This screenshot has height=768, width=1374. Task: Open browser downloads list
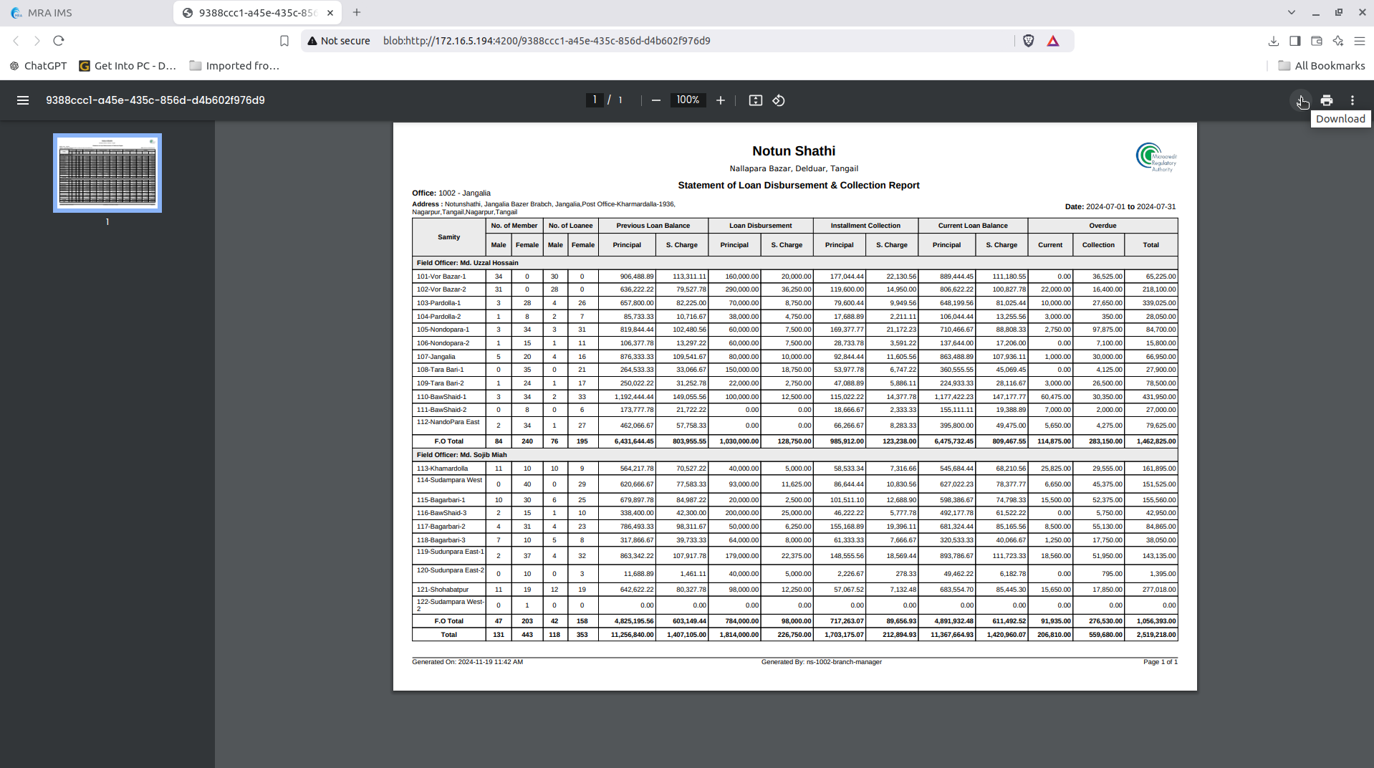[x=1274, y=41]
